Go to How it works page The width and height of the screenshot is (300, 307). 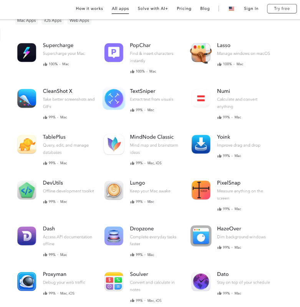tap(90, 8)
